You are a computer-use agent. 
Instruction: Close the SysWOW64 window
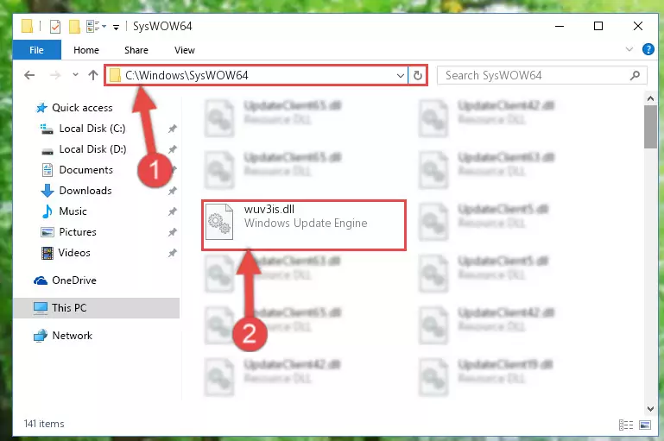click(x=638, y=26)
